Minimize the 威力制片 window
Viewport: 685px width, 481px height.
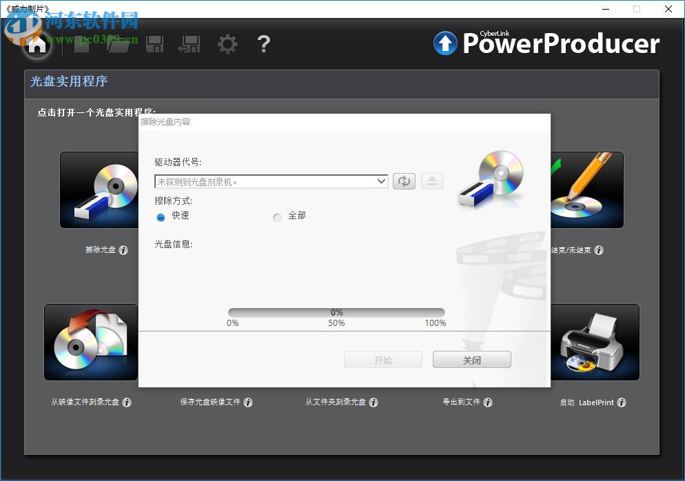(606, 9)
